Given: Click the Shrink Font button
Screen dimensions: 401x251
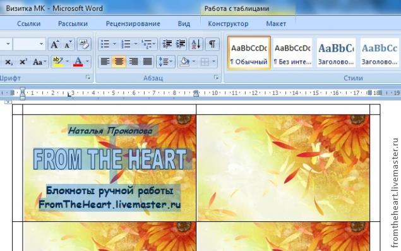Looking at the screenshot, I should point(68,44).
